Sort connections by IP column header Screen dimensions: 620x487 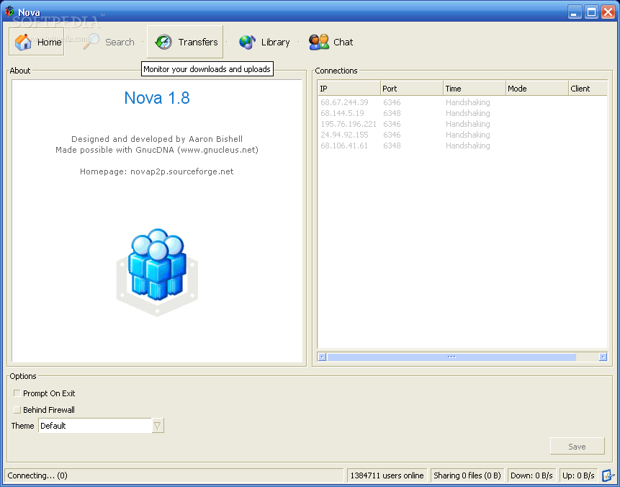tap(349, 89)
